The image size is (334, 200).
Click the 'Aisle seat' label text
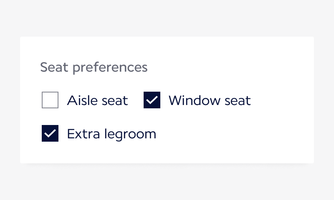[x=97, y=100]
